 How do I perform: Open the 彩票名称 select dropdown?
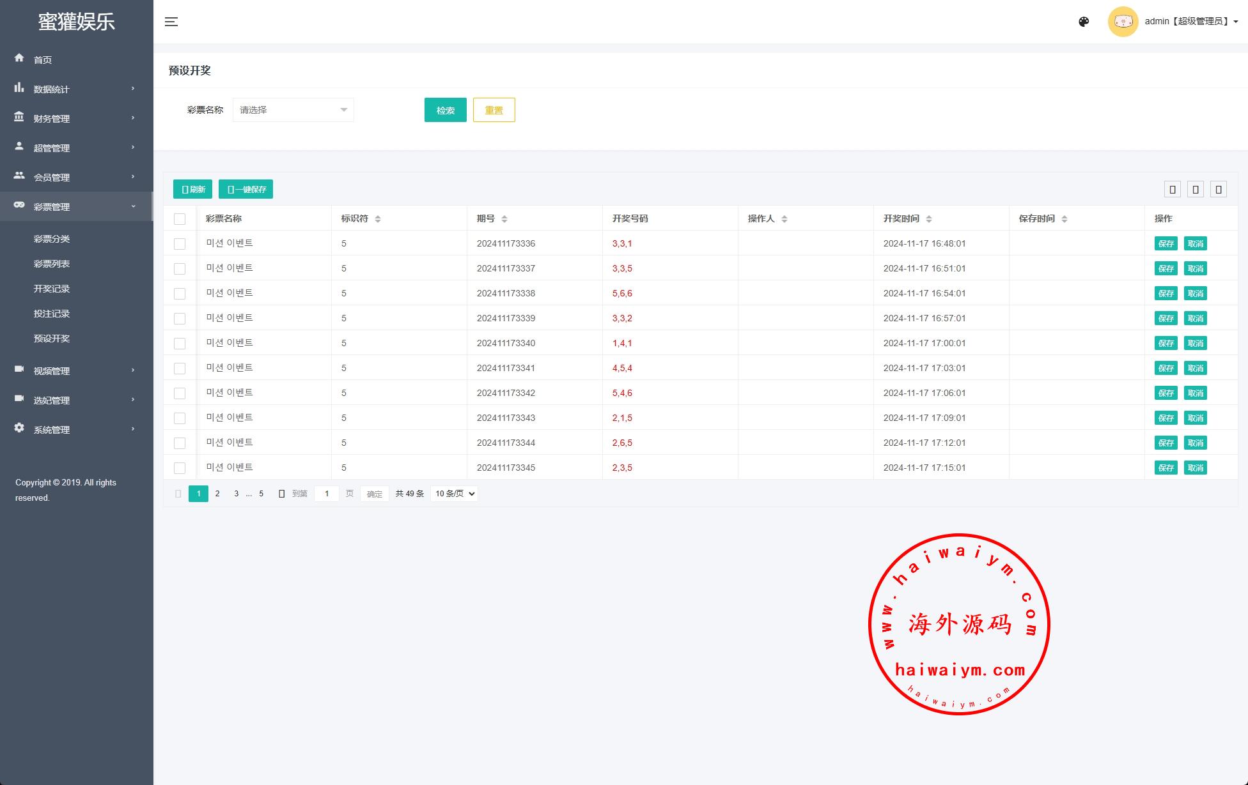293,110
